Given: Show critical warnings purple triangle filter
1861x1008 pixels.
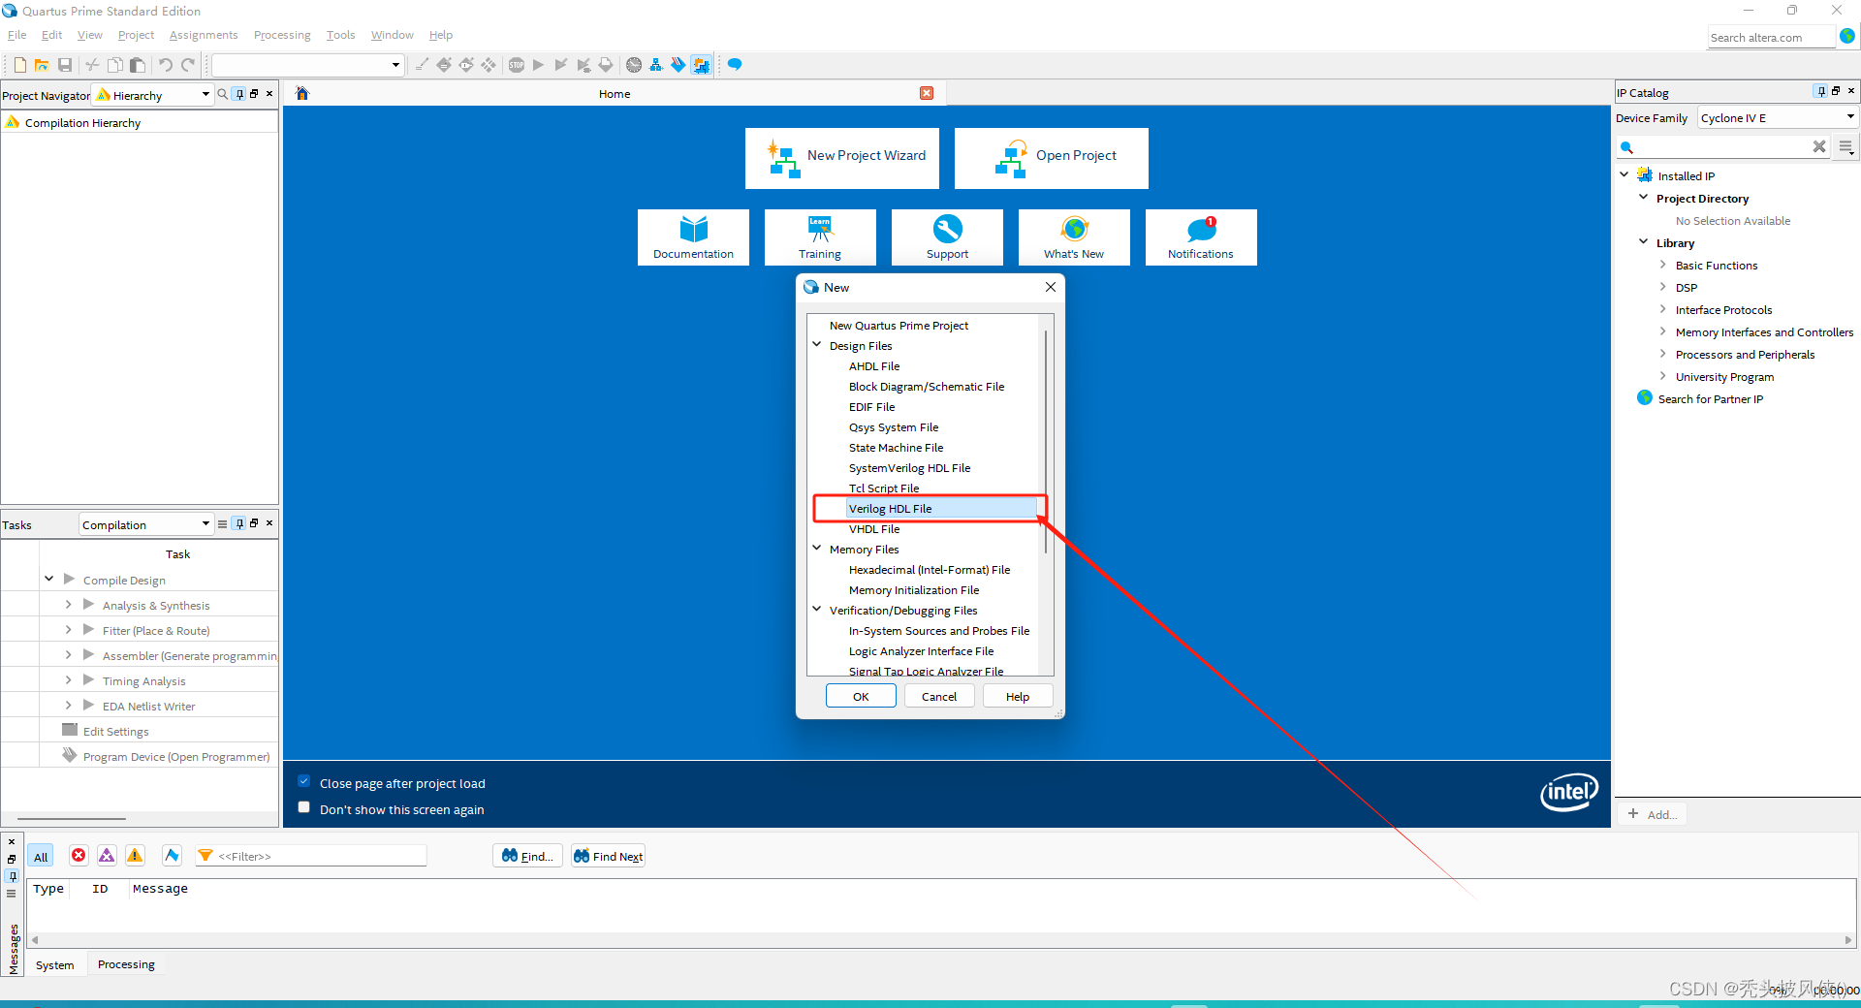Looking at the screenshot, I should point(107,855).
